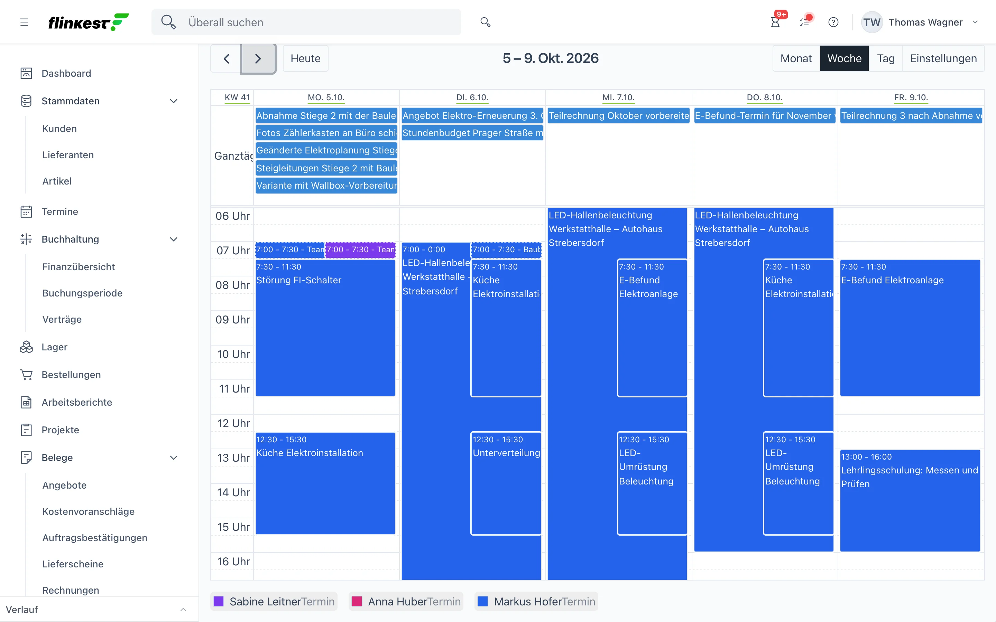This screenshot has height=622, width=996.
Task: Open the task checklist icon
Action: click(805, 22)
